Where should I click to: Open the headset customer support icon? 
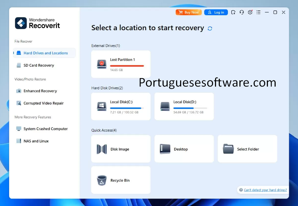pyautogui.click(x=241, y=12)
